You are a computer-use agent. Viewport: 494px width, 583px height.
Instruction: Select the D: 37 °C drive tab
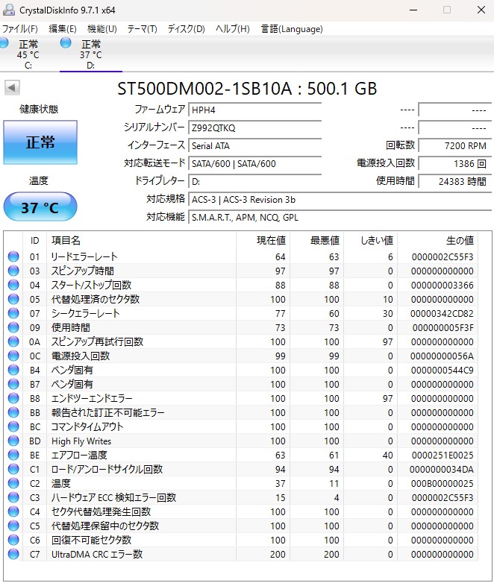tap(91, 54)
